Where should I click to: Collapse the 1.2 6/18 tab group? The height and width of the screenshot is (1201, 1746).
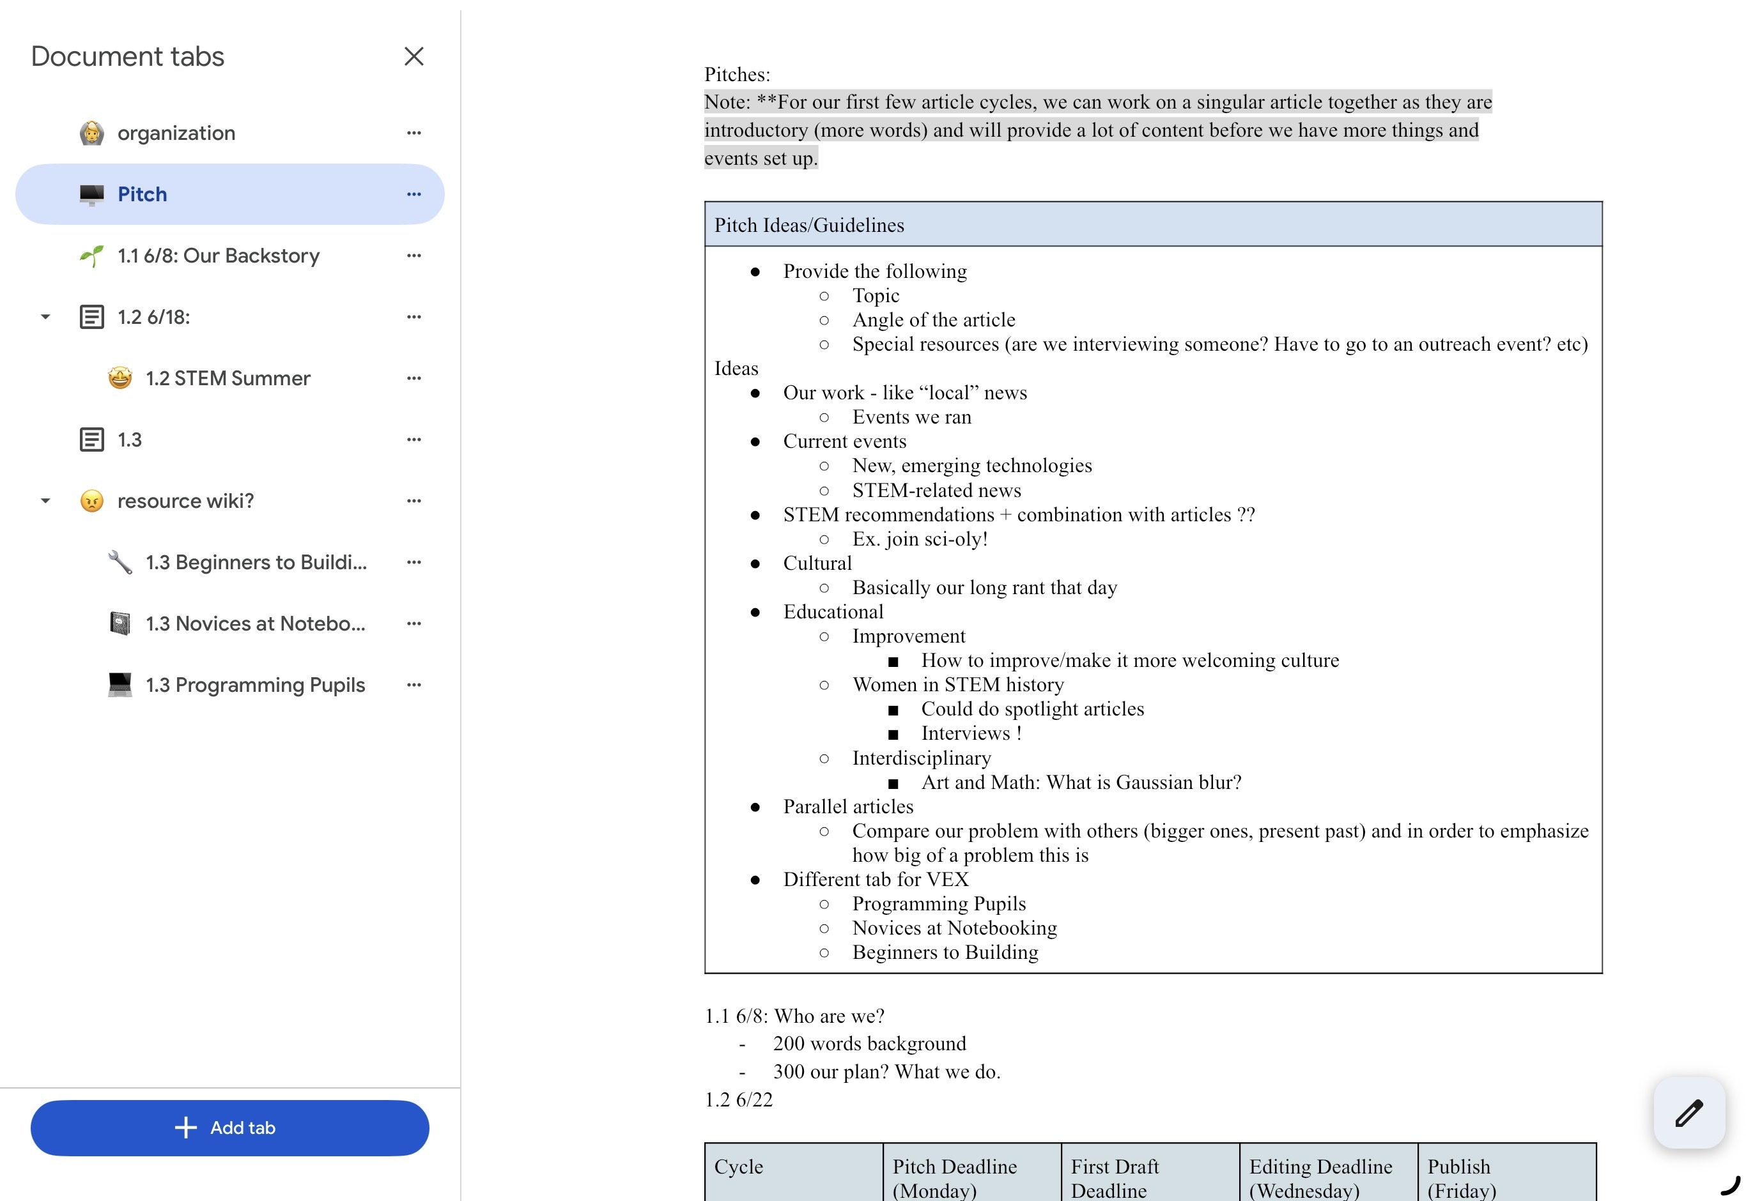point(46,317)
